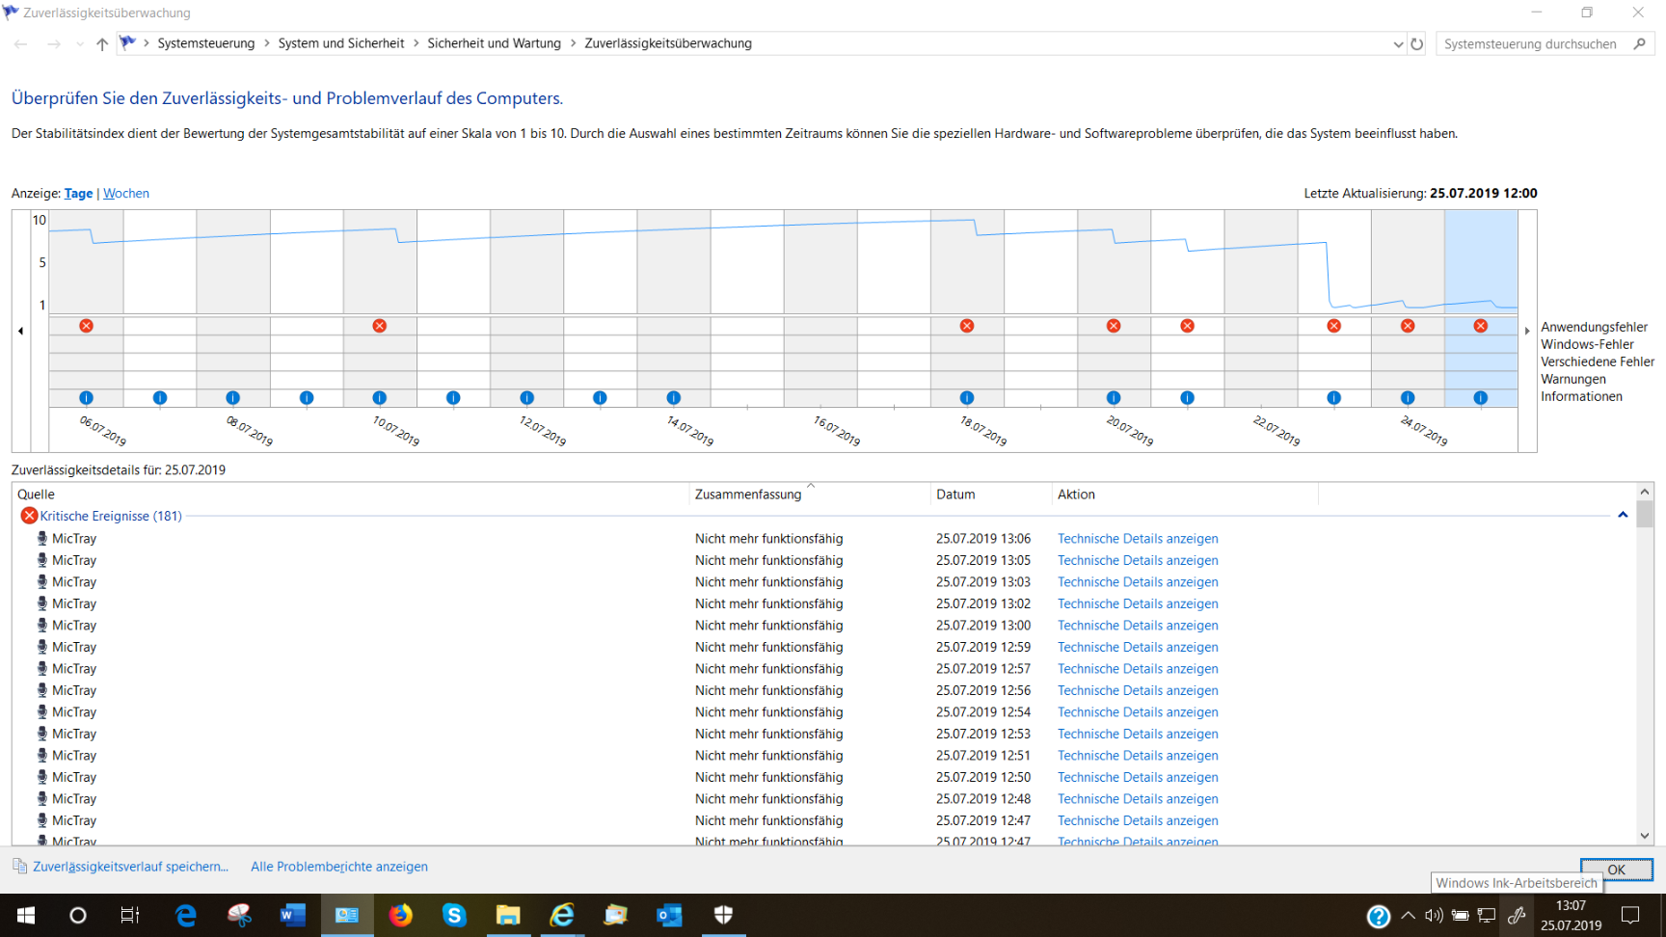Go to Sicherheit und Wartung breadcrumb
This screenshot has height=937, width=1666.
[495, 43]
